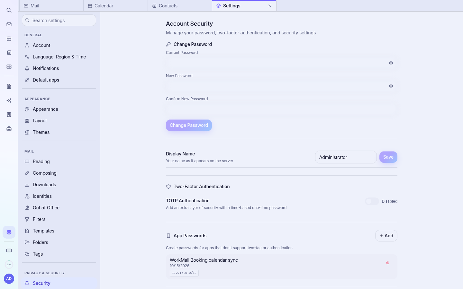Enable TOTP Authentication toggle
The width and height of the screenshot is (463, 289).
pyautogui.click(x=372, y=201)
